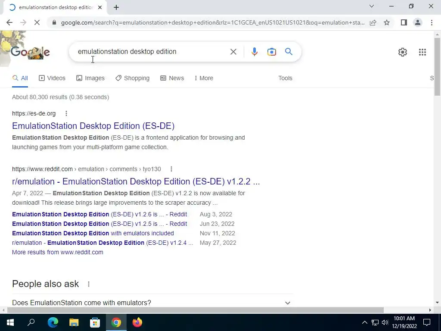
Task: Click inside the Google search input
Action: (152, 52)
